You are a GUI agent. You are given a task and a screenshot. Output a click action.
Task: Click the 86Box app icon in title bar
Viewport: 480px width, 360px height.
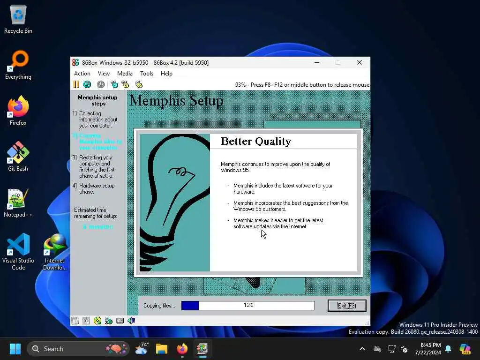(75, 62)
